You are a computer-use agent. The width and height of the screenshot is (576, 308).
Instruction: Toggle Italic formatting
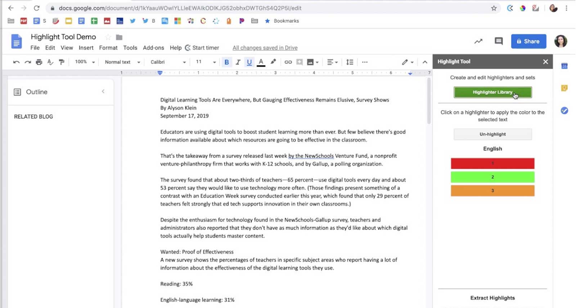click(238, 62)
